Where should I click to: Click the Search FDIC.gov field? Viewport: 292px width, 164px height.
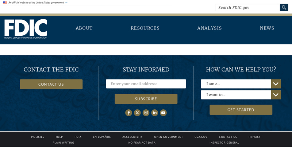click(247, 7)
